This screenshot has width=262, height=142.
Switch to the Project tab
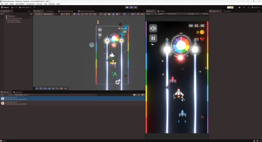(x=161, y=11)
